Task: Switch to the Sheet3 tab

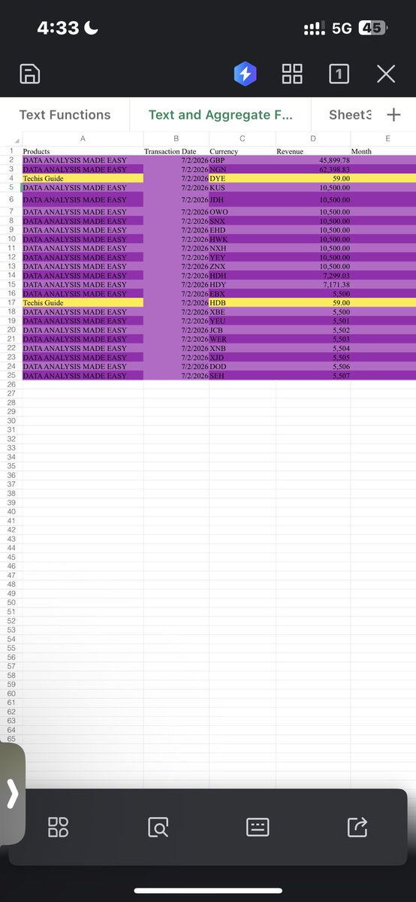Action: click(x=350, y=115)
